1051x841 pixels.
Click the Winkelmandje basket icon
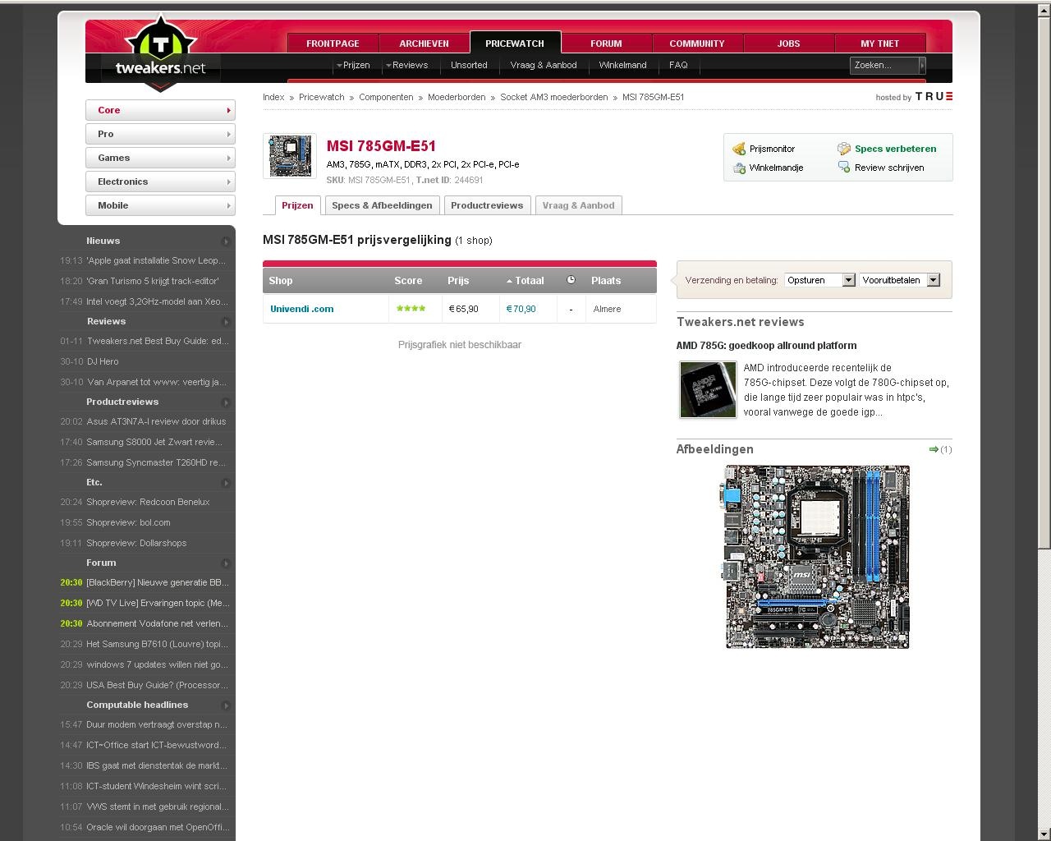(739, 168)
